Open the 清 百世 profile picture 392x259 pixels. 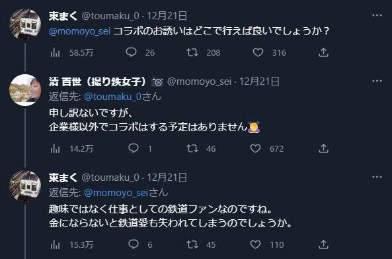click(x=25, y=89)
